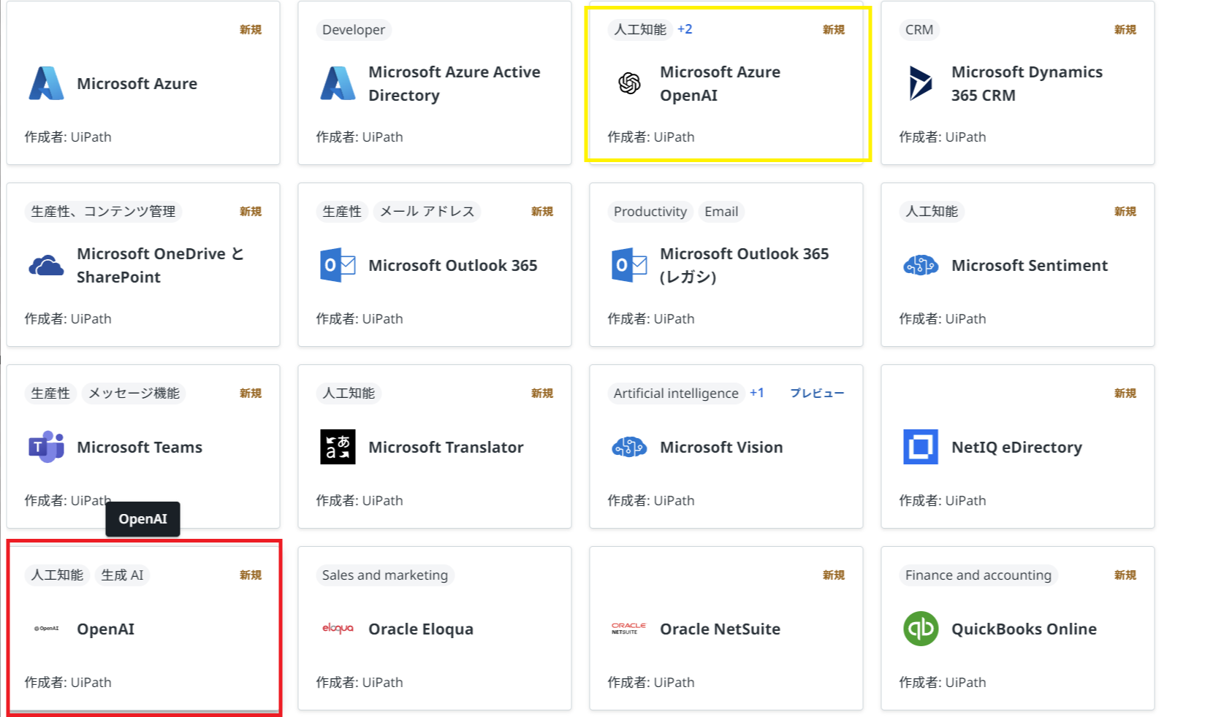The width and height of the screenshot is (1213, 717).
Task: Click "作成者: UiPath" on the NetIQ eDirectory card
Action: (x=943, y=500)
